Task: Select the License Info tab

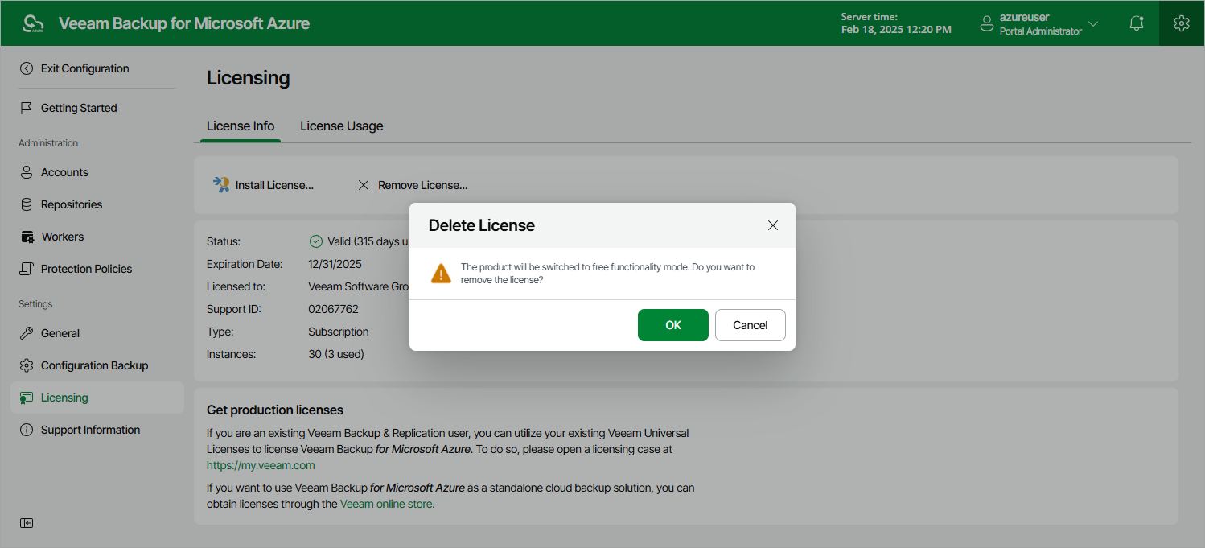Action: click(x=241, y=126)
